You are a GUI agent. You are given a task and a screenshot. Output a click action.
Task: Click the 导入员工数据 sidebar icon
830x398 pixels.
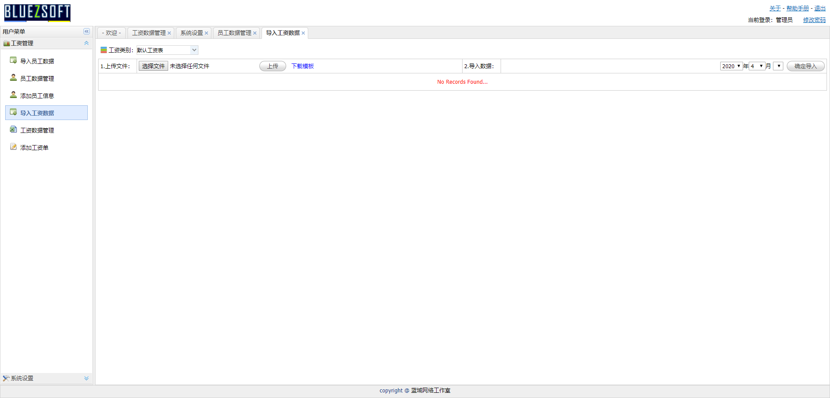click(13, 60)
